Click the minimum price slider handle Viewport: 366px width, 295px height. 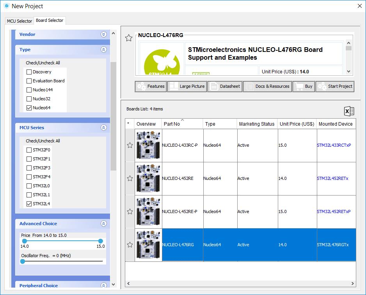[24, 241]
